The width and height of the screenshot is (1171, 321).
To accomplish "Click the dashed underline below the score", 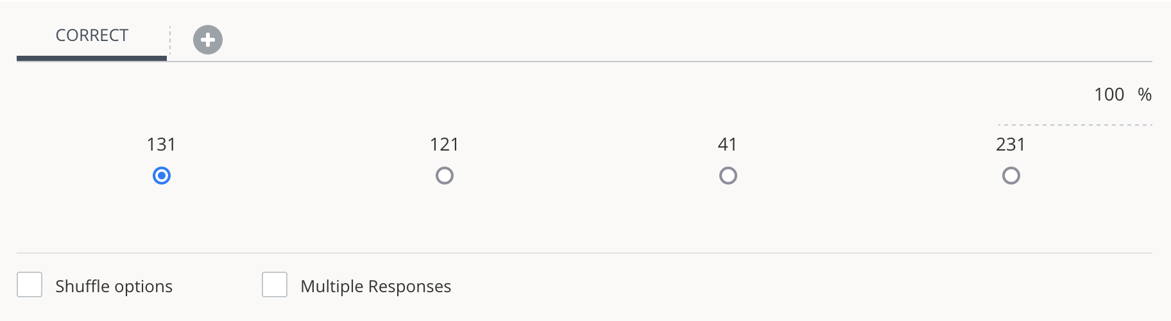I will pos(1075,124).
